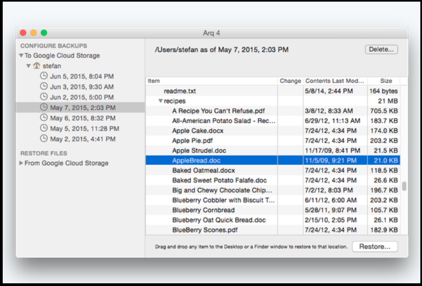Viewport: 422px width, 286px height.
Task: Click the clock icon beside May 6, 2015 backup
Action: click(44, 118)
